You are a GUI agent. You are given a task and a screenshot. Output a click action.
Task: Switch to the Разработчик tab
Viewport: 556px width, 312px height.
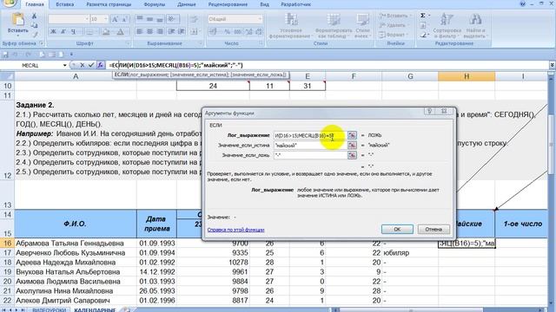click(295, 4)
